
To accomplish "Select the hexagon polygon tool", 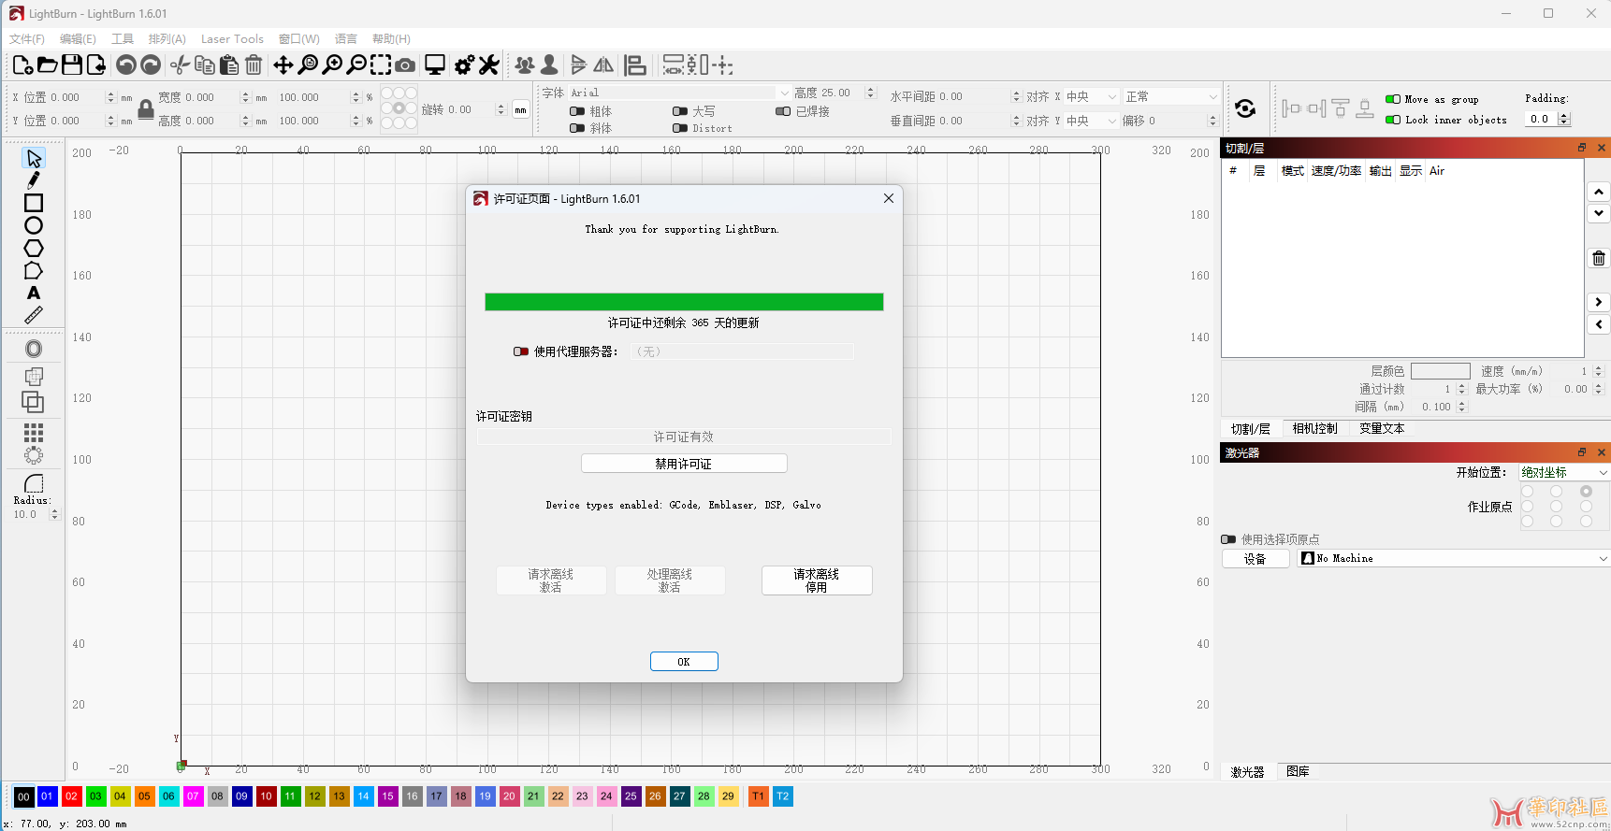I will (34, 248).
